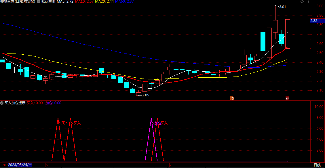The height and width of the screenshot is (168, 325).
Task: Click the 买入加仓提示 indicator name
Action: [15, 103]
